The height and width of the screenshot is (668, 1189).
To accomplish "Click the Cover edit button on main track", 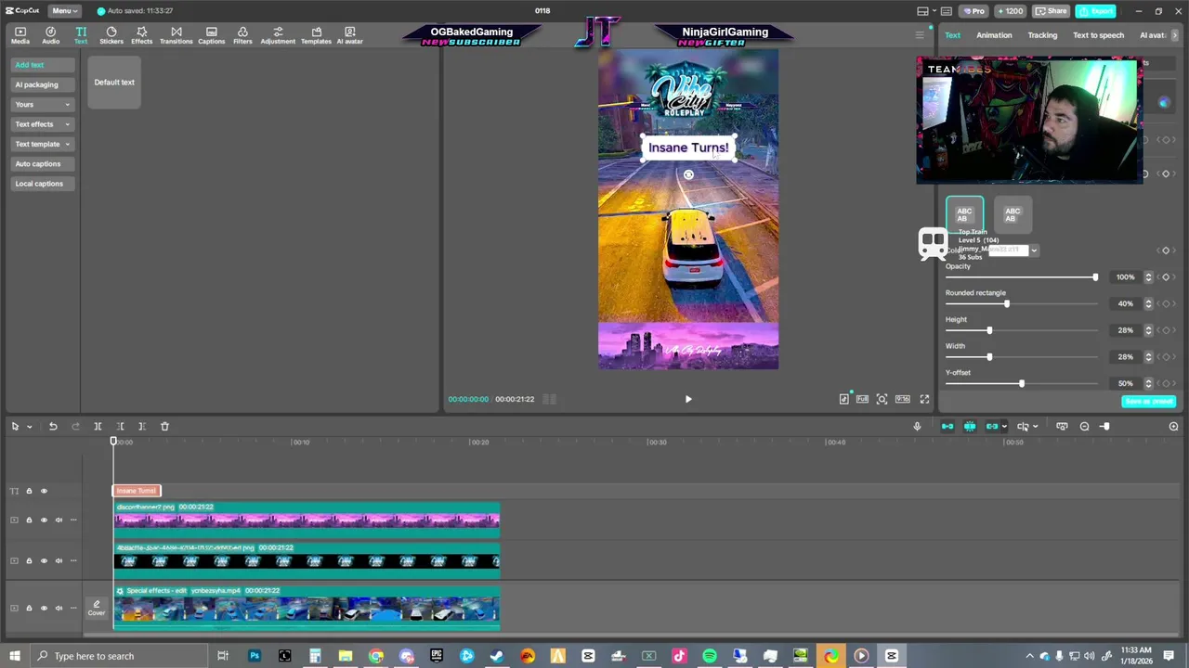I will pyautogui.click(x=97, y=608).
